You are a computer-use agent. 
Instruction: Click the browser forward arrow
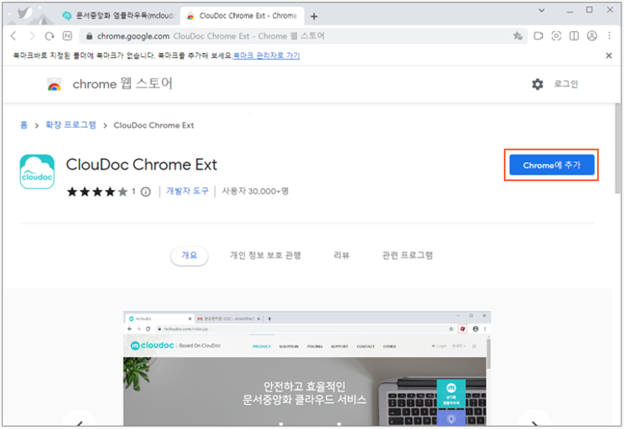tap(32, 36)
